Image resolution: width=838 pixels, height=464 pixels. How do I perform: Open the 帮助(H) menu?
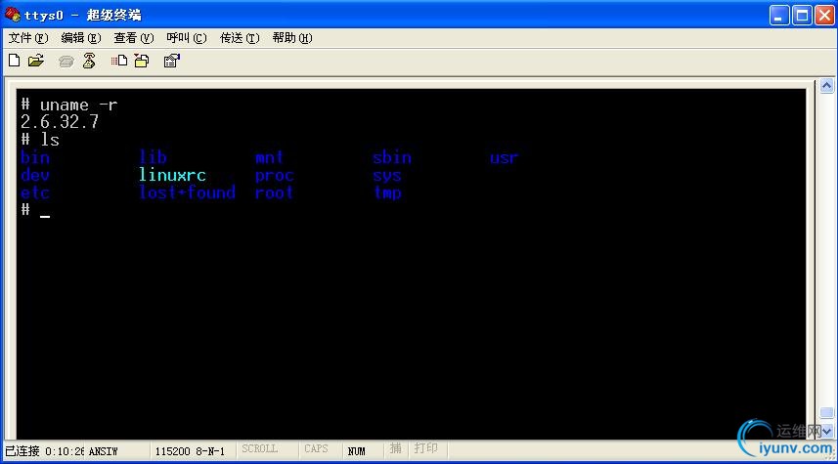point(292,38)
